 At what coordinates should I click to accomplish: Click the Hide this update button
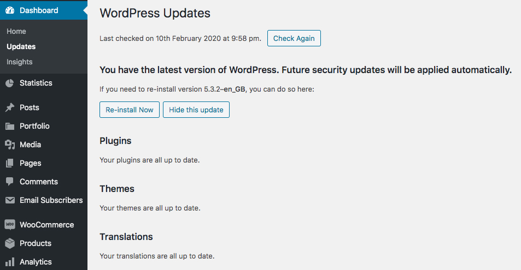coord(196,110)
